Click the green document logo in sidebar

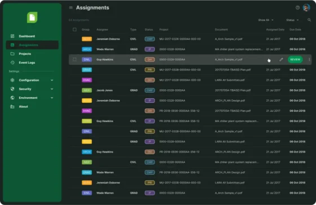point(32,18)
